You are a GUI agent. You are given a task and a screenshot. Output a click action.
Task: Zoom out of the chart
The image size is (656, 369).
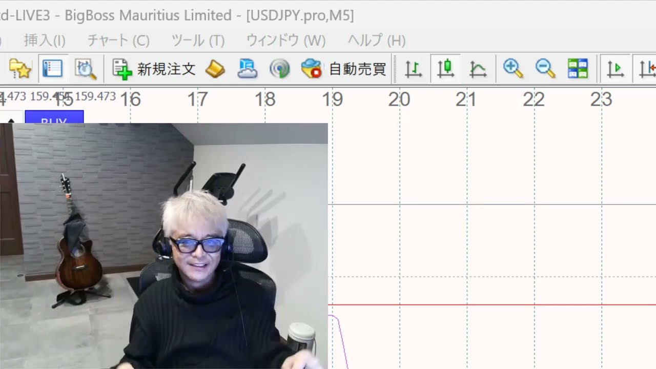[545, 69]
